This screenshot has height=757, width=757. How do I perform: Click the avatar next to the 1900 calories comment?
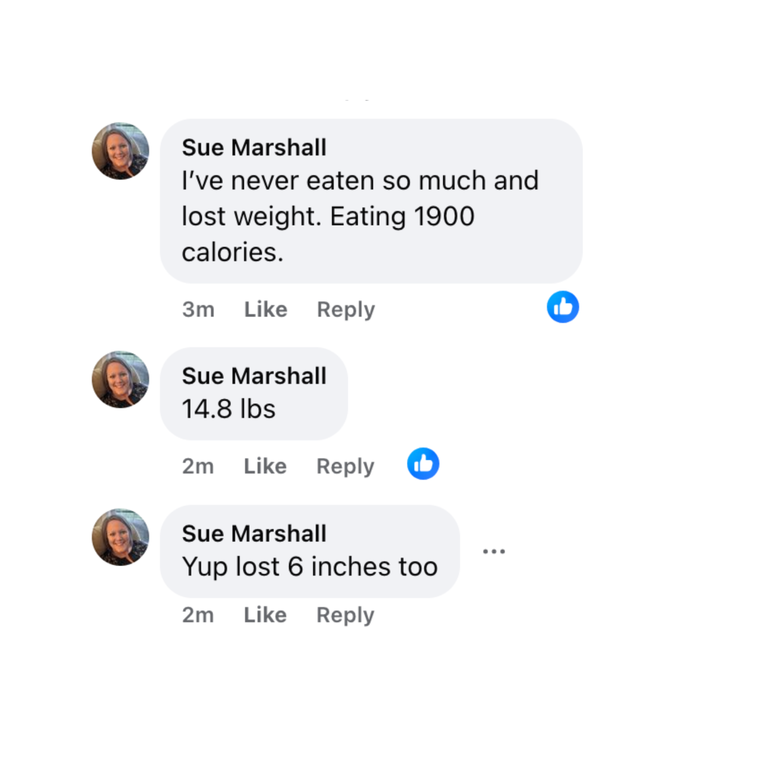point(120,151)
